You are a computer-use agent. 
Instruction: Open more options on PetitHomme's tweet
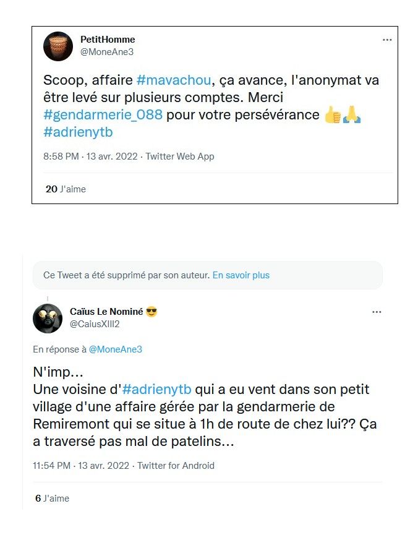pyautogui.click(x=387, y=40)
